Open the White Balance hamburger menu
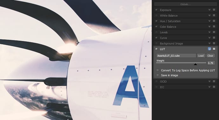 click(x=214, y=15)
